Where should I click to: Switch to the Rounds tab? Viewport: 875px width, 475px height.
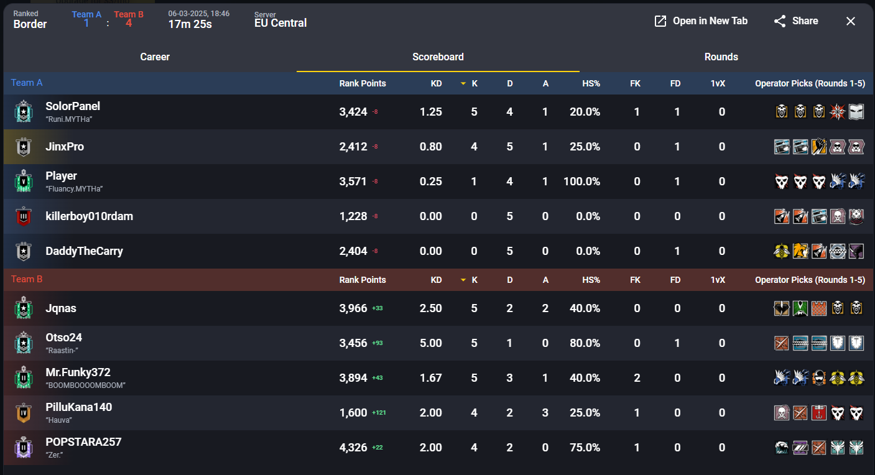coord(721,57)
